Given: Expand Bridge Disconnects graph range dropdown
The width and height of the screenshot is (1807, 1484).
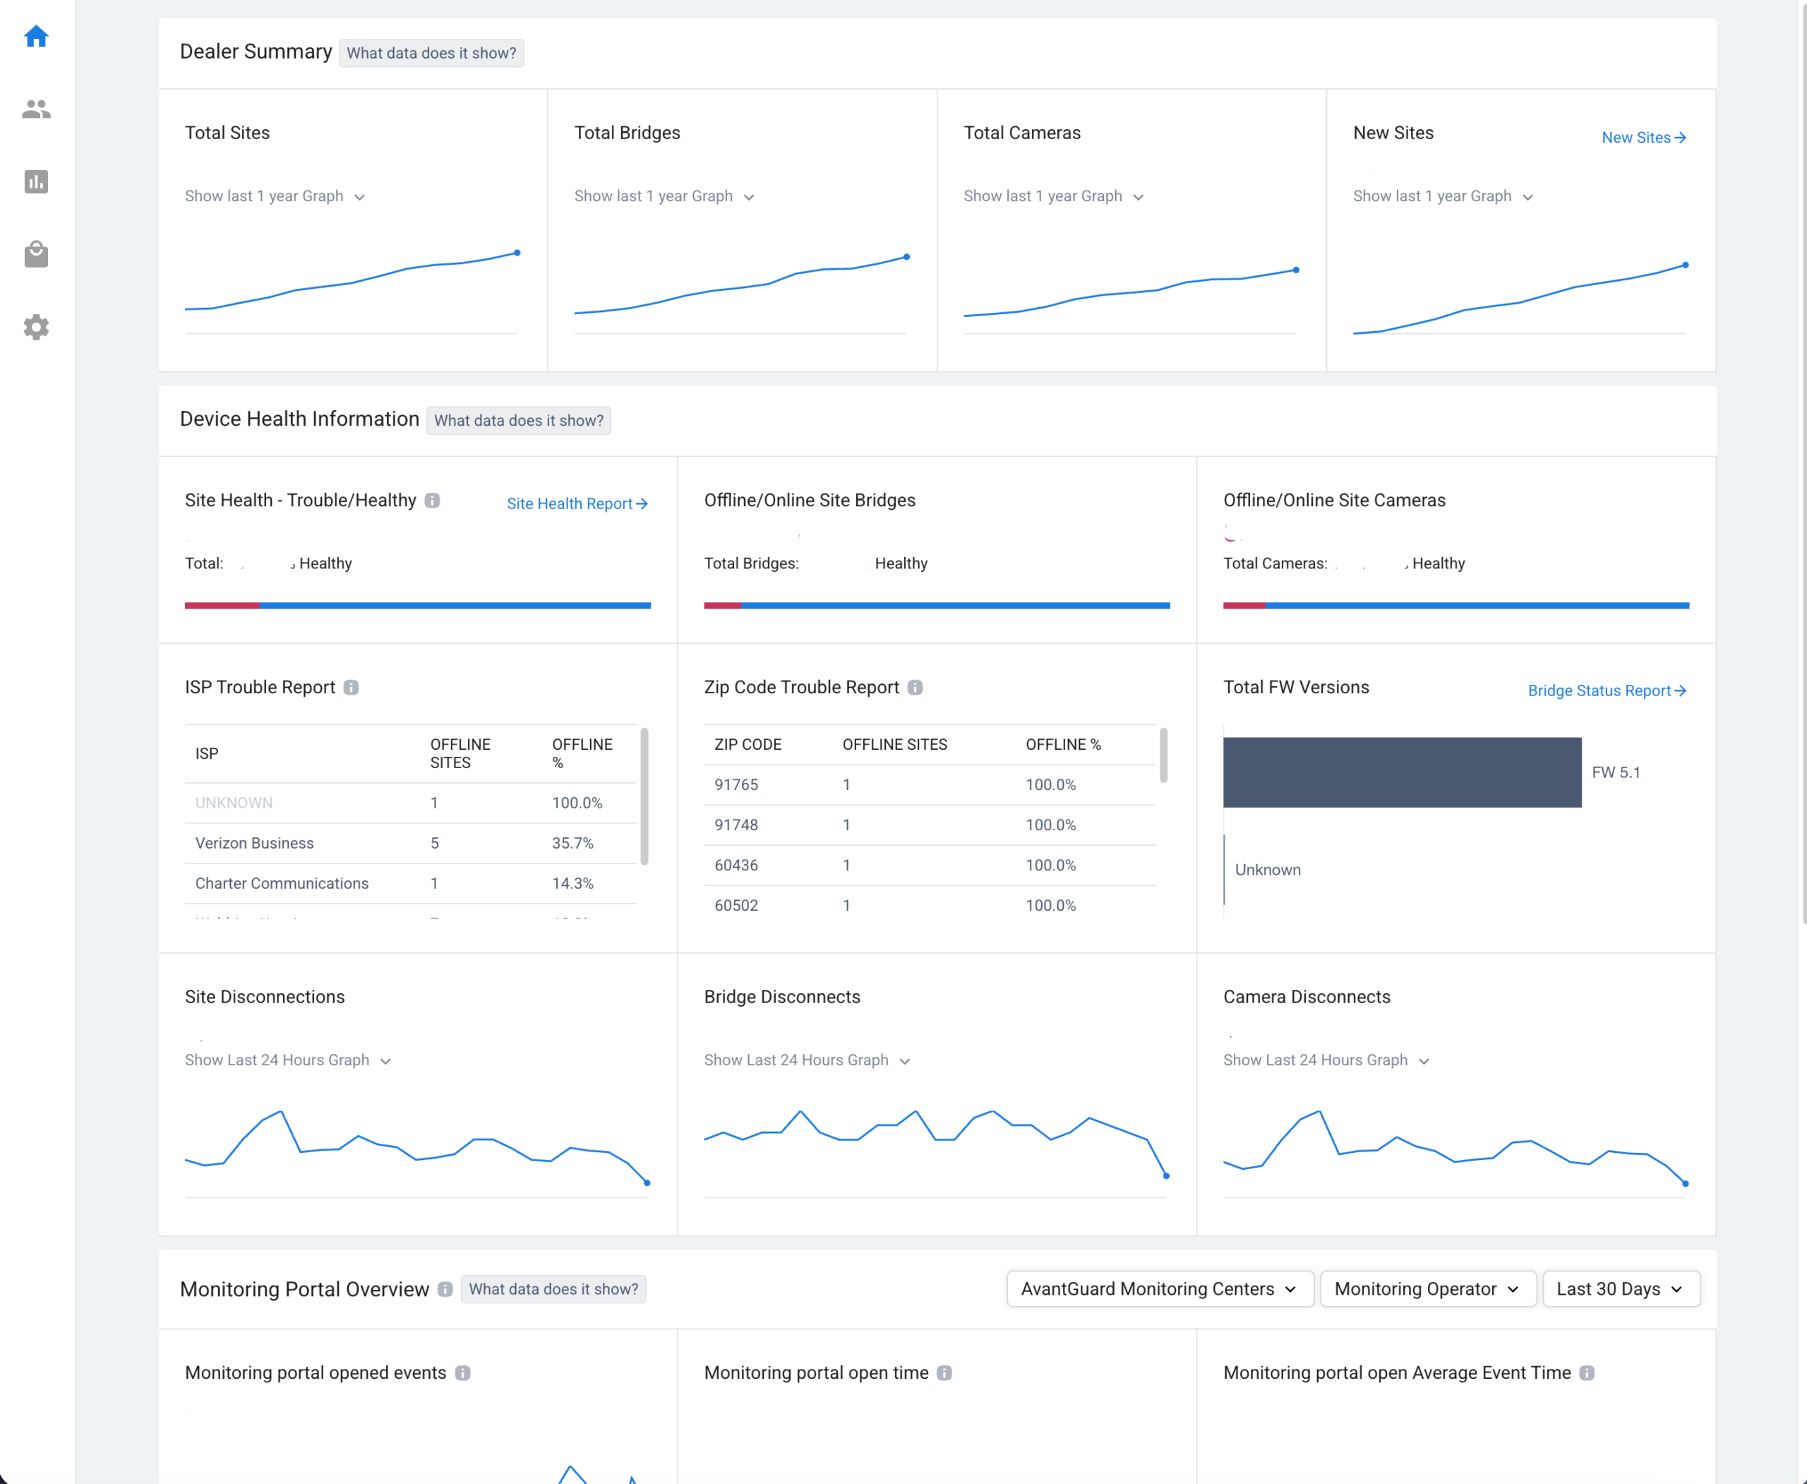Looking at the screenshot, I should pos(807,1061).
